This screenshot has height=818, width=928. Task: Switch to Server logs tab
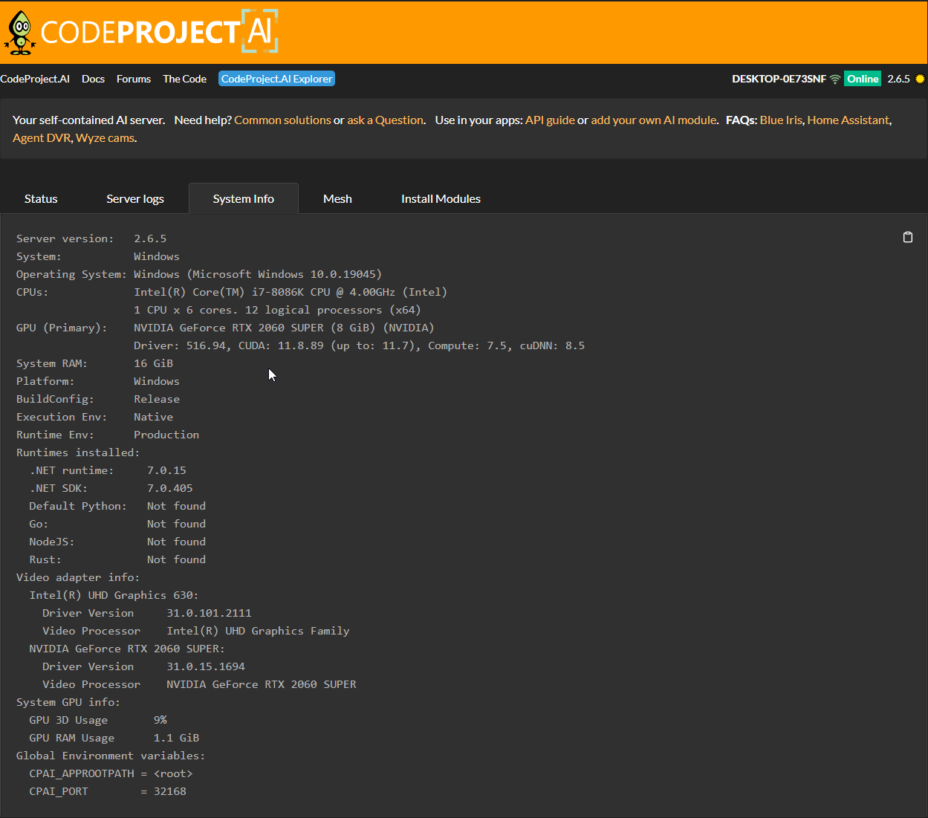[135, 198]
